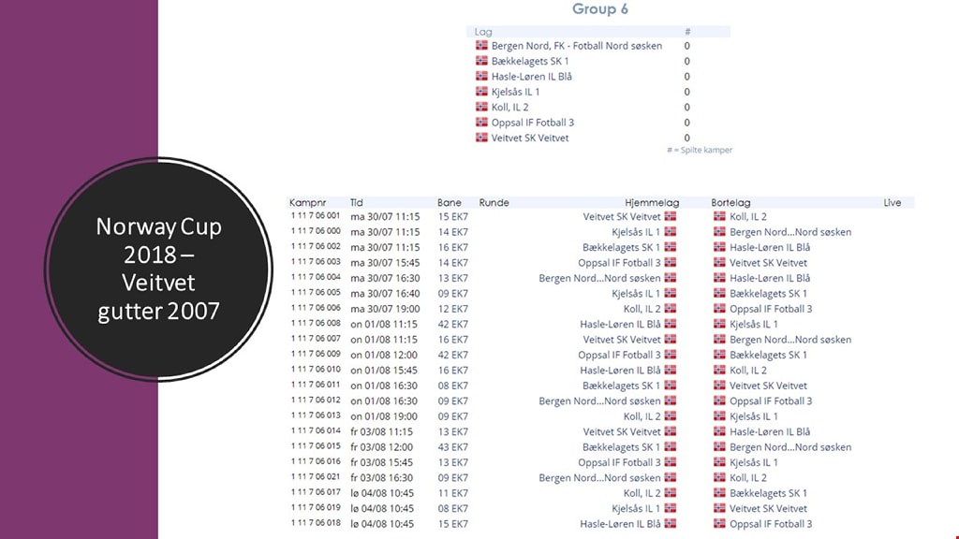Select the "Bortelag" column header
The image size is (959, 539).
click(730, 202)
